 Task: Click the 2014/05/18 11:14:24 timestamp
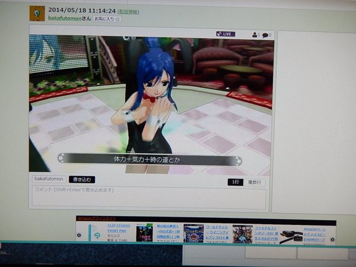(x=82, y=11)
